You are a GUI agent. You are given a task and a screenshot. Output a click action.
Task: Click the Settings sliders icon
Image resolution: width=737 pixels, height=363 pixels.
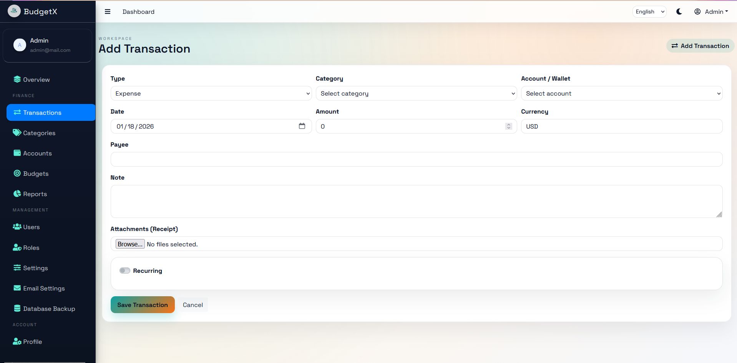17,268
